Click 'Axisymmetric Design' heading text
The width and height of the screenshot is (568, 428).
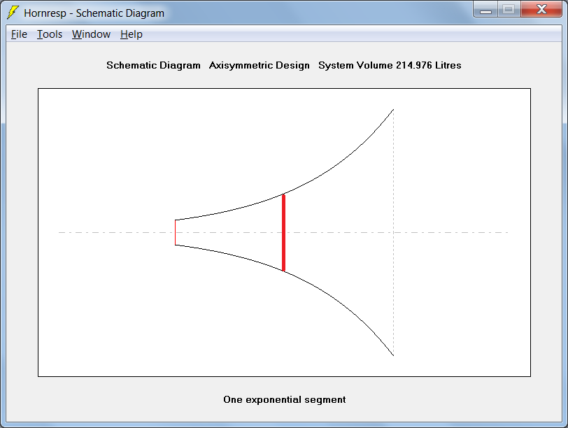click(x=260, y=65)
